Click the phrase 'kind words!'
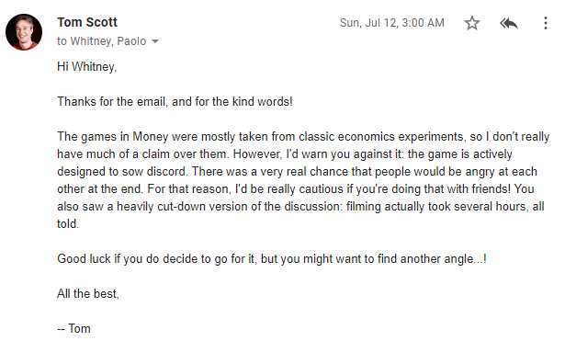Screen dimensions: 565x341 coord(263,102)
